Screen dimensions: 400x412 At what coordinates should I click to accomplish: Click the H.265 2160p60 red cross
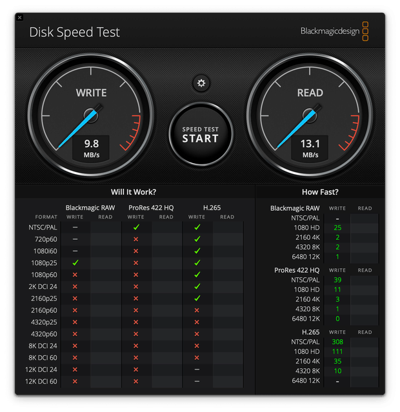pyautogui.click(x=197, y=310)
